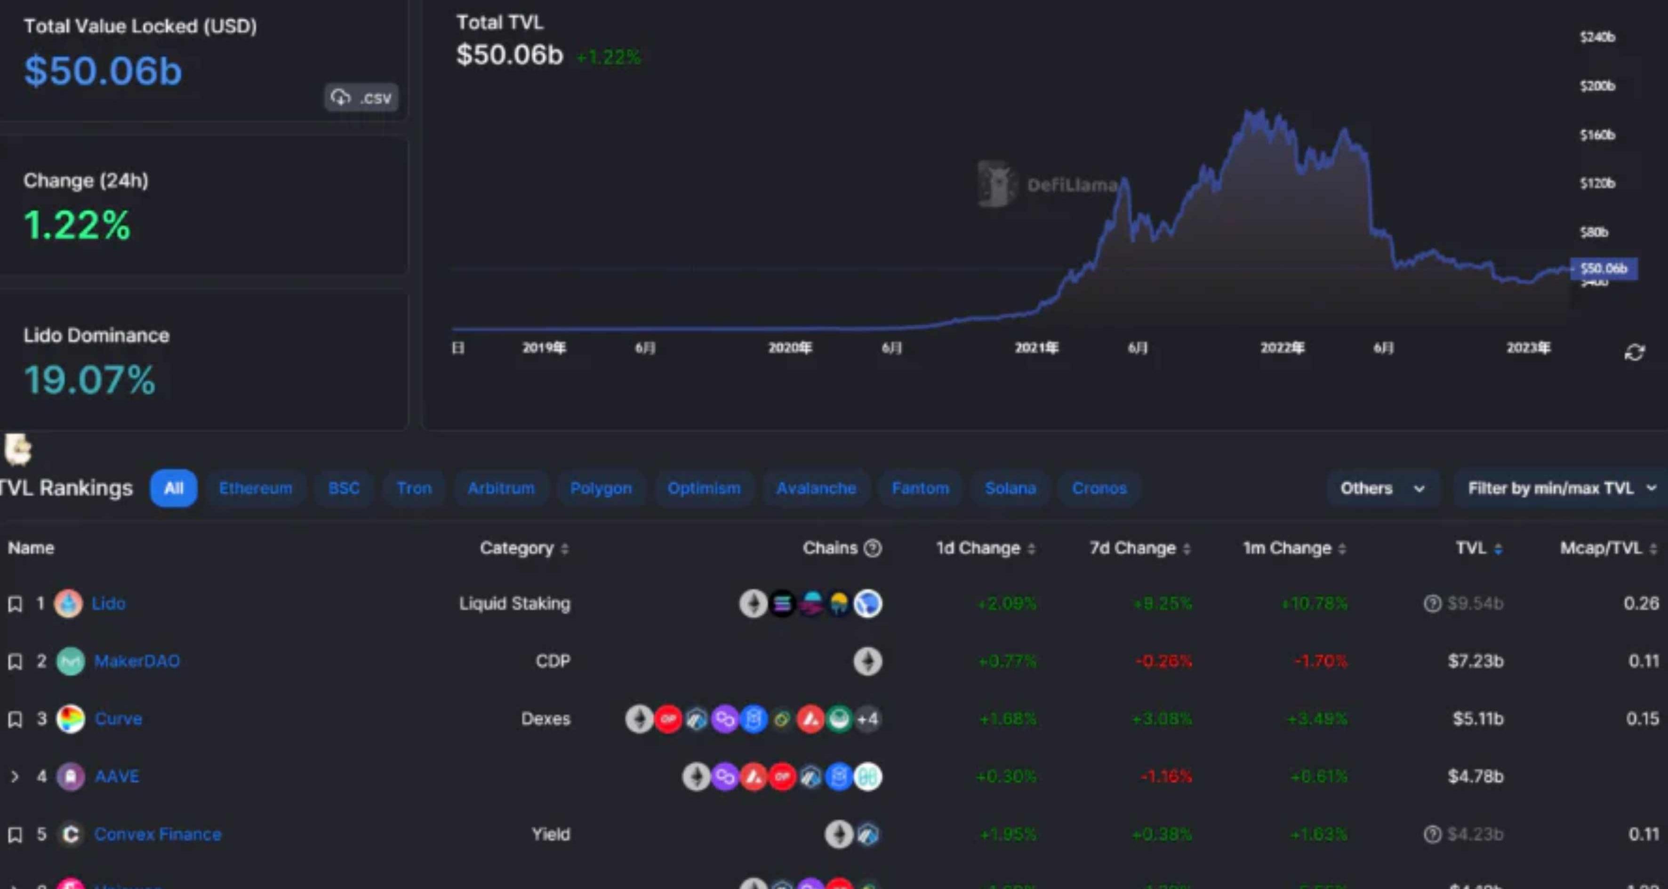Screen dimensions: 1668x889
Task: Click the $50.06b marker on chart axis
Action: click(1603, 269)
